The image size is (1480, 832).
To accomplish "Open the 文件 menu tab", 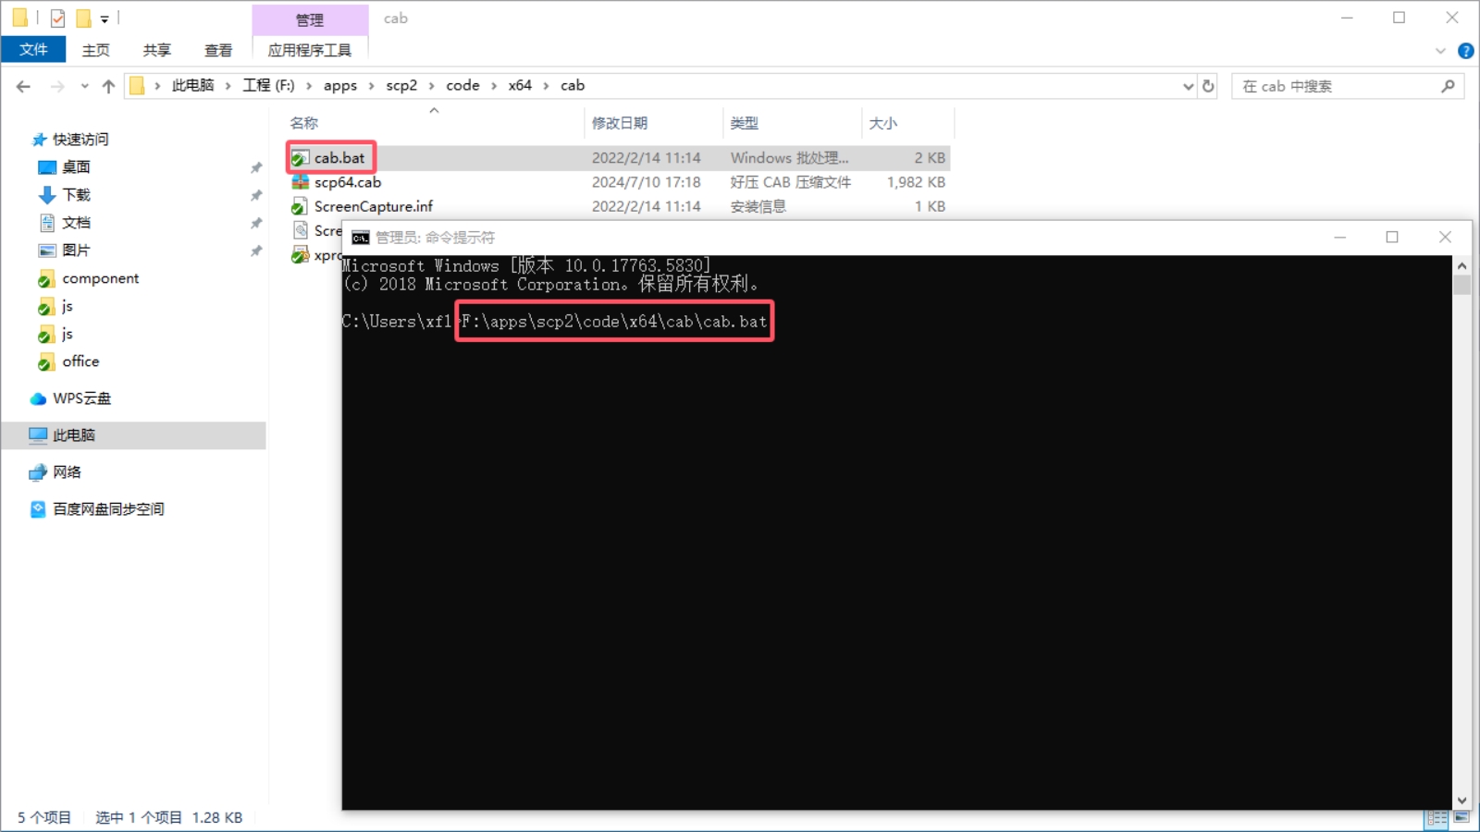I will tap(33, 50).
